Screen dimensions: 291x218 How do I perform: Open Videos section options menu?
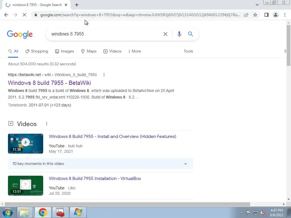(x=47, y=123)
